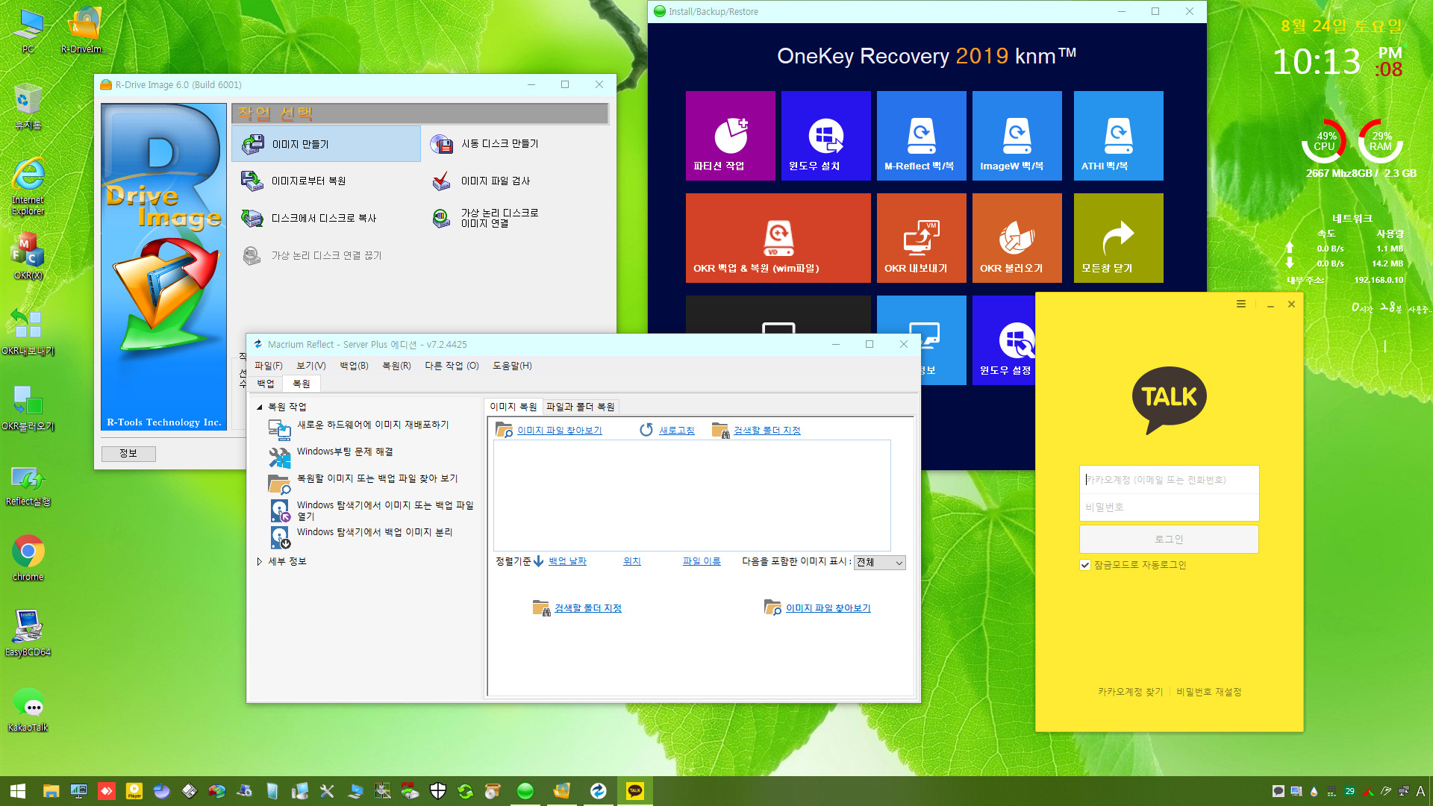This screenshot has height=806, width=1433.
Task: Choose 가상 논리 디스크로 이미지 연결
Action: click(485, 218)
